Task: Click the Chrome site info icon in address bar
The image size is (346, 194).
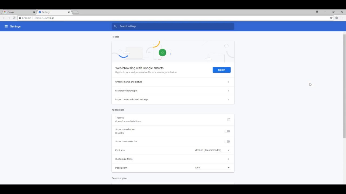Action: pos(20,18)
